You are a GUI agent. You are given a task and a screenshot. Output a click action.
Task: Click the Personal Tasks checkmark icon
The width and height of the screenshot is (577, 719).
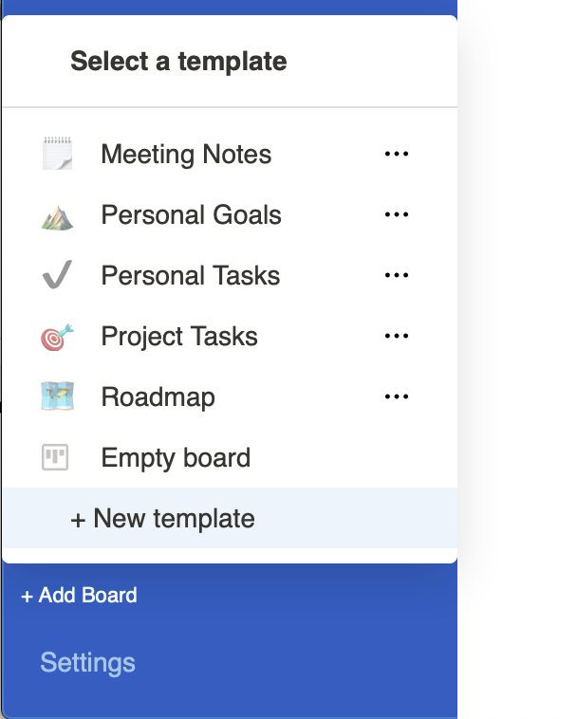point(57,276)
